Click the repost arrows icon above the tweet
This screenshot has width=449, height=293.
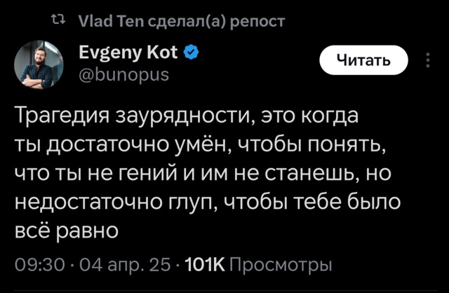pos(59,22)
